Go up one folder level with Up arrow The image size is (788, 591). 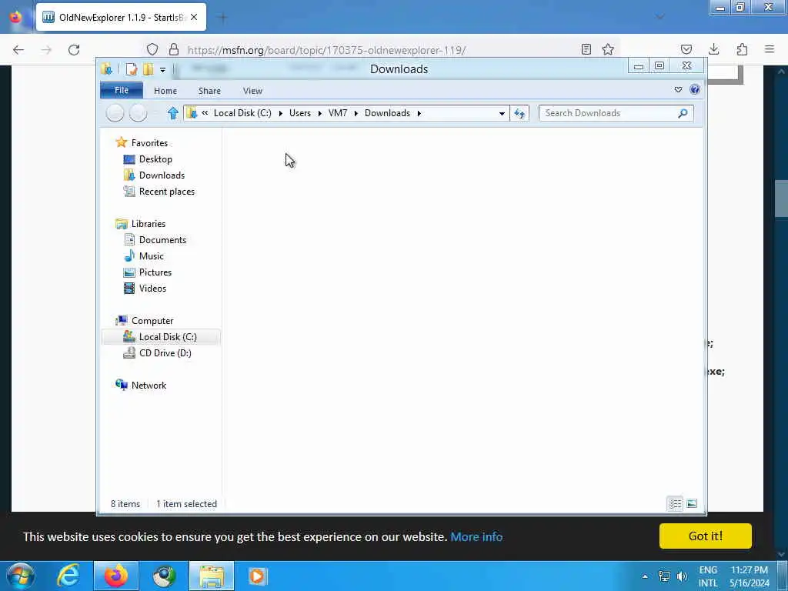(173, 113)
